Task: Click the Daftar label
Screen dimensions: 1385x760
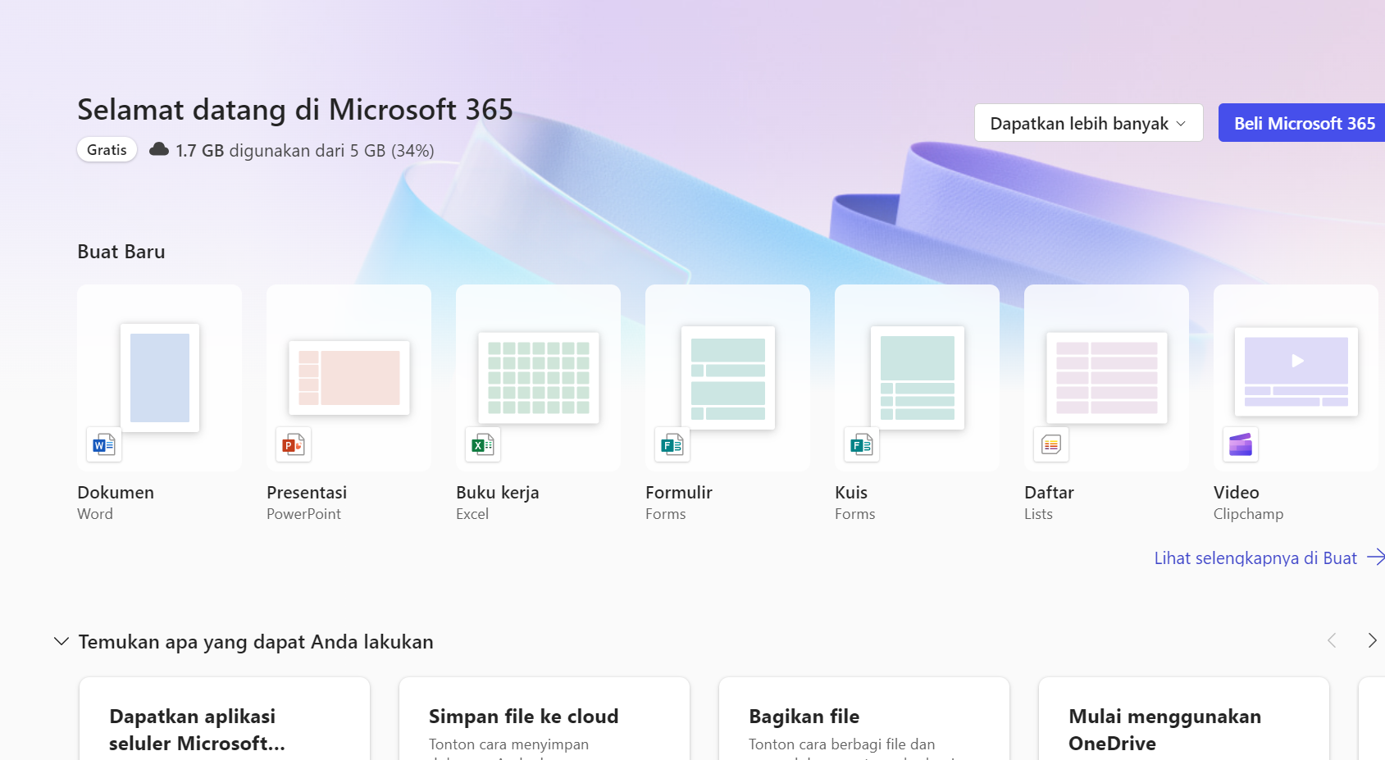Action: pos(1050,493)
